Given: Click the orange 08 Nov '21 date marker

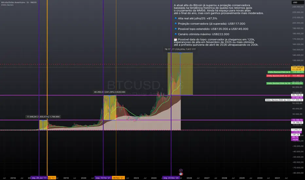Looking at the screenshot, I should point(118,178).
